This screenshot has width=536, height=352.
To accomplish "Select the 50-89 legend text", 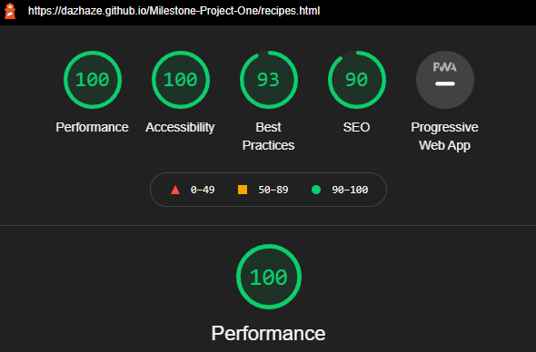I will tap(273, 190).
